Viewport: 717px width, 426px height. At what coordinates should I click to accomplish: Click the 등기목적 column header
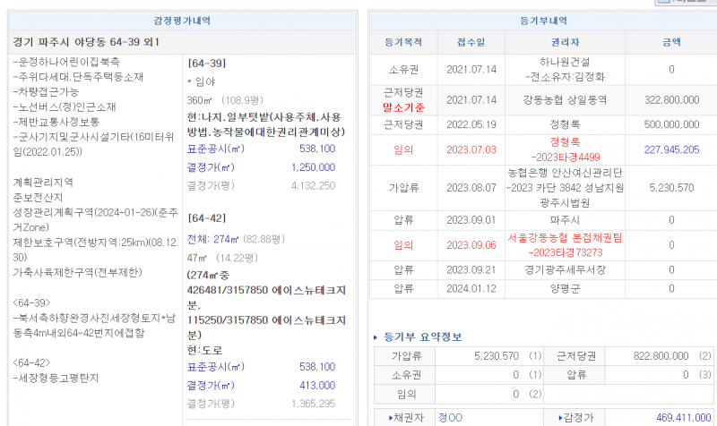(x=402, y=42)
